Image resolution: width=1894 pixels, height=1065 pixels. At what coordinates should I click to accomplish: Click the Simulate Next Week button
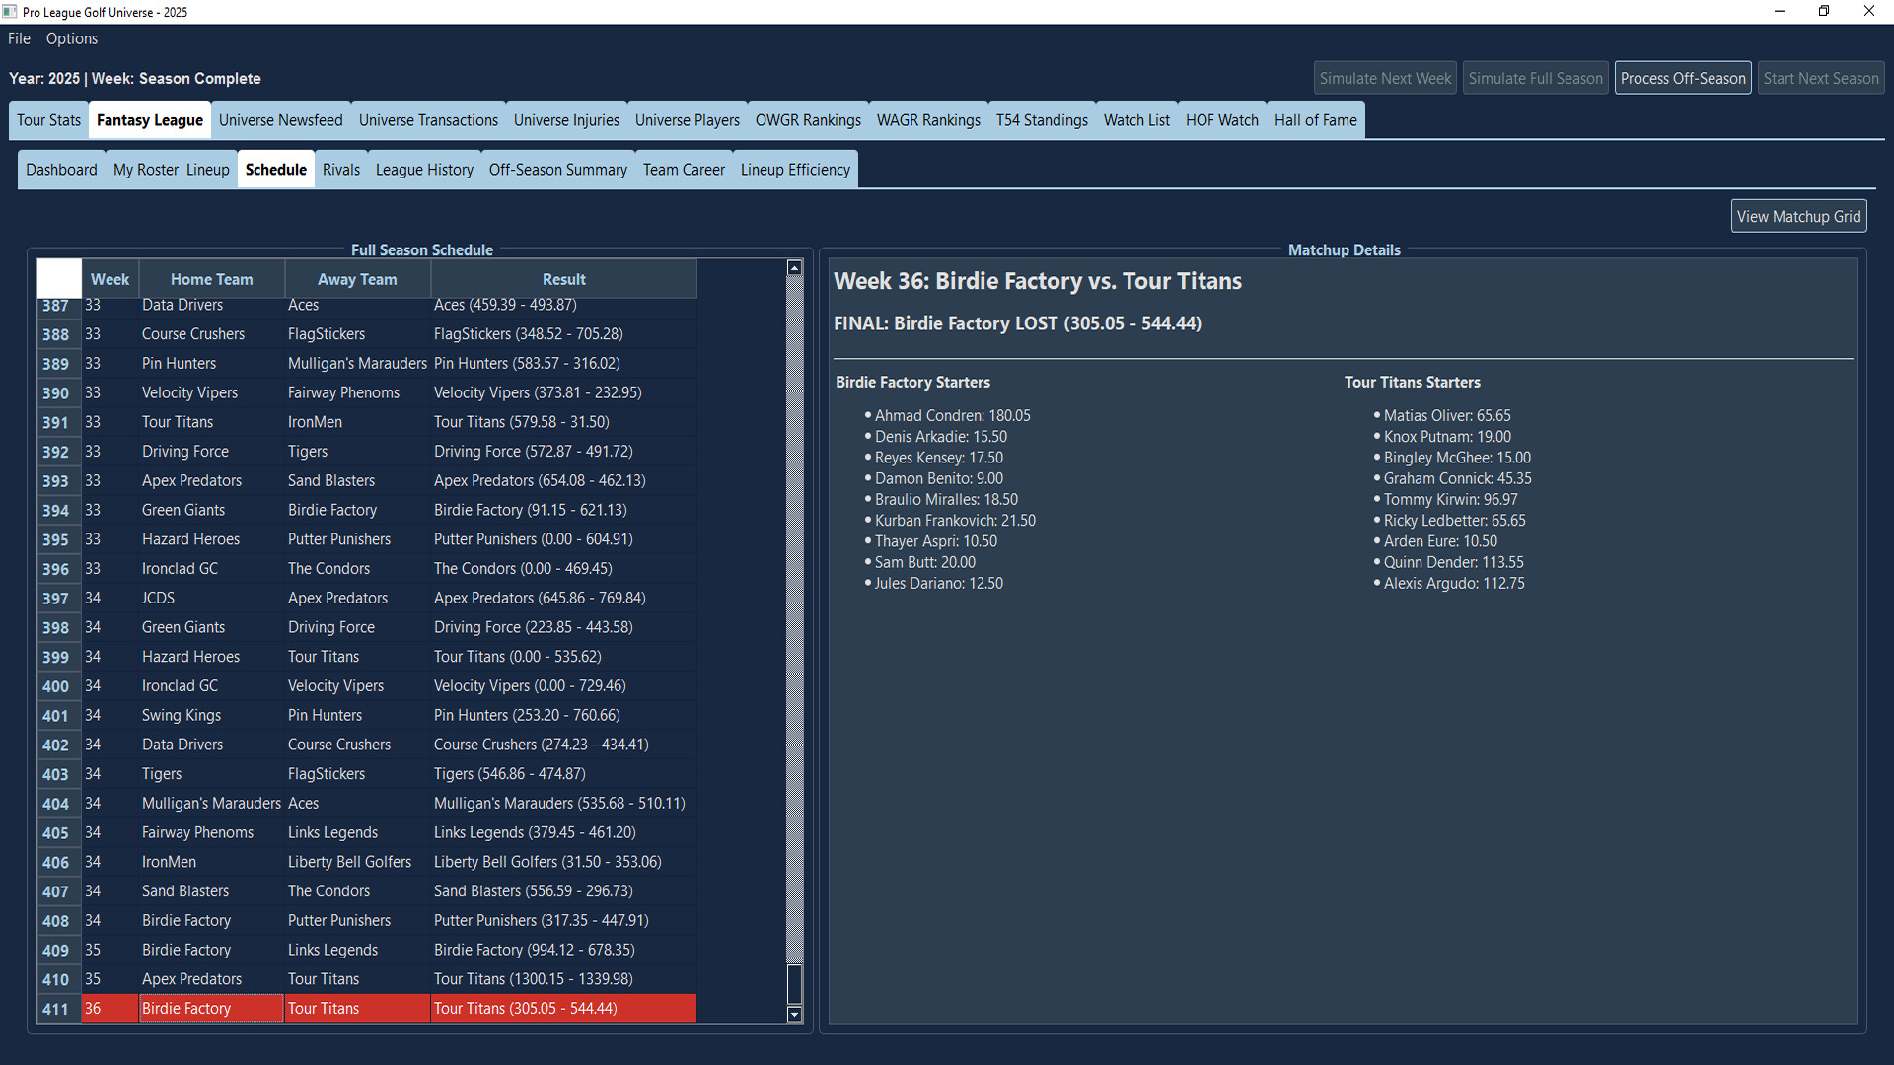pos(1384,77)
